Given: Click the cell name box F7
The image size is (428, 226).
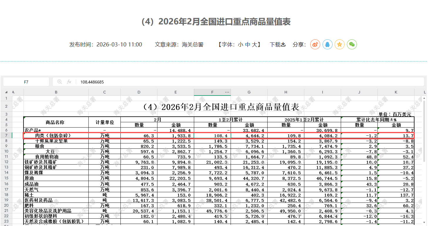Looking at the screenshot, I should click(x=26, y=82).
